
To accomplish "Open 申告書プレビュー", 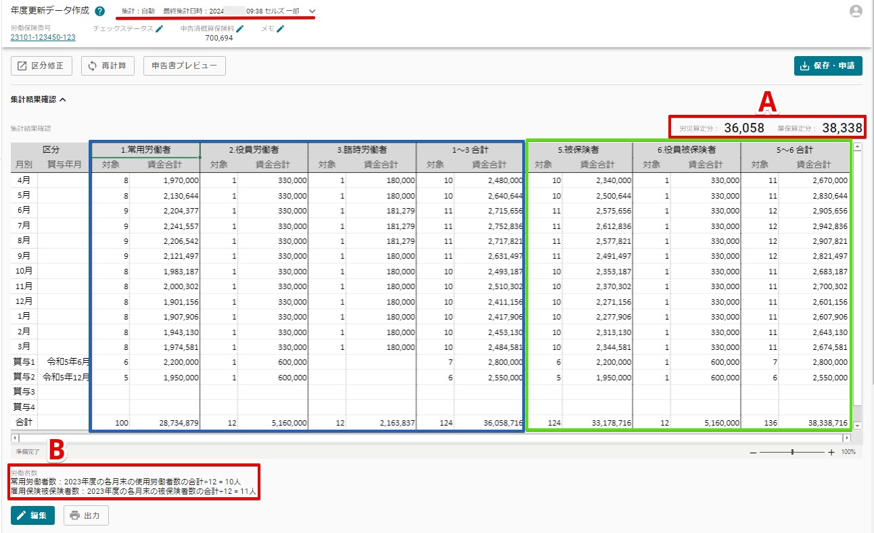I will click(185, 66).
